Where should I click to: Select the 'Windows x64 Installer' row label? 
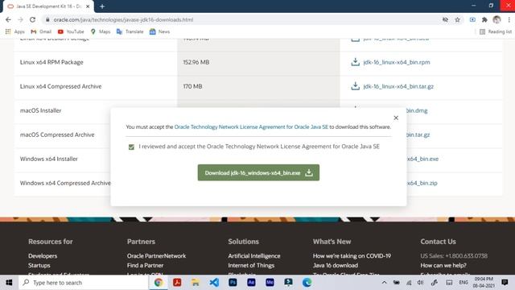tap(49, 159)
